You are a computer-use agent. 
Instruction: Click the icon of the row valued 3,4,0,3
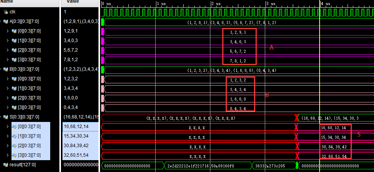pyautogui.click(x=14, y=41)
